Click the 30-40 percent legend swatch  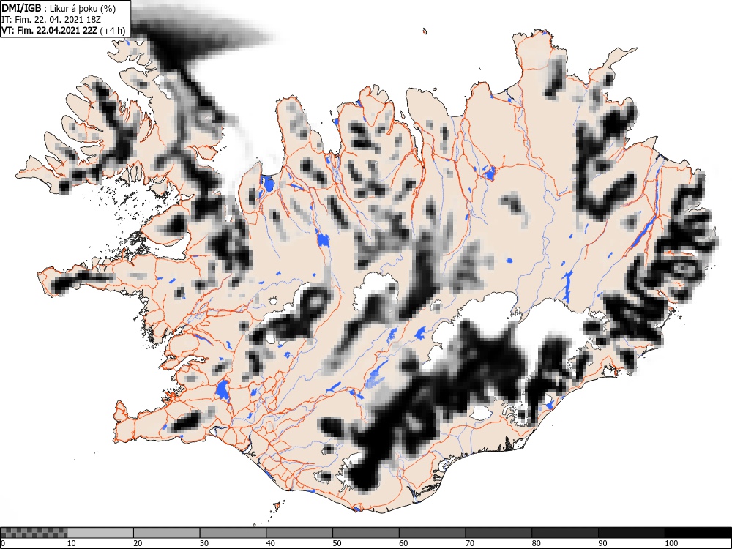pyautogui.click(x=233, y=533)
